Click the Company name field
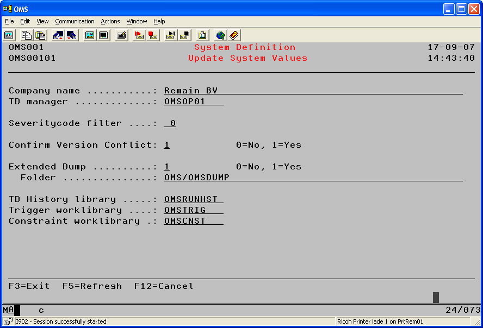The height and width of the screenshot is (328, 483). (313, 91)
